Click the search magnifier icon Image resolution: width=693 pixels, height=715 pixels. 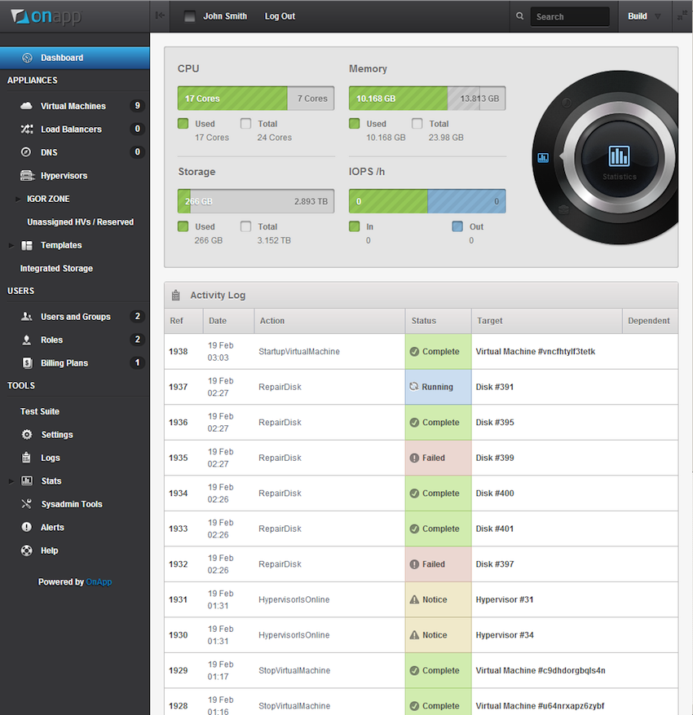click(x=519, y=16)
